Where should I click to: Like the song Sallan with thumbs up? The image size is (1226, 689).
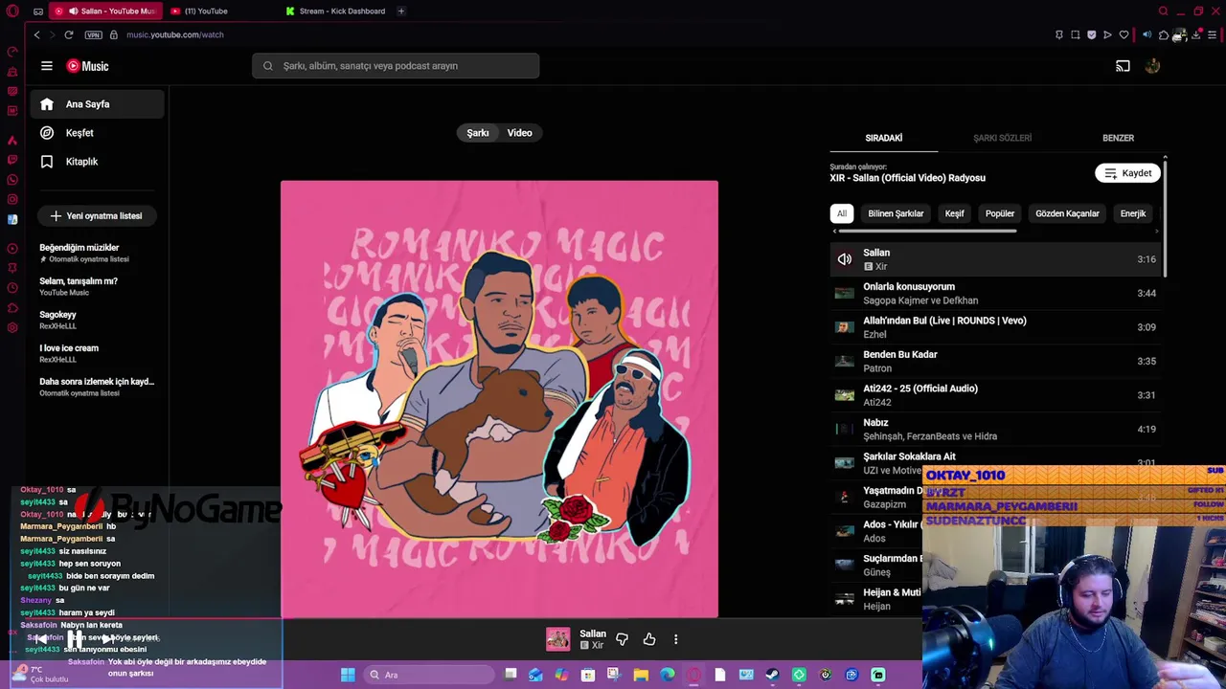point(649,639)
